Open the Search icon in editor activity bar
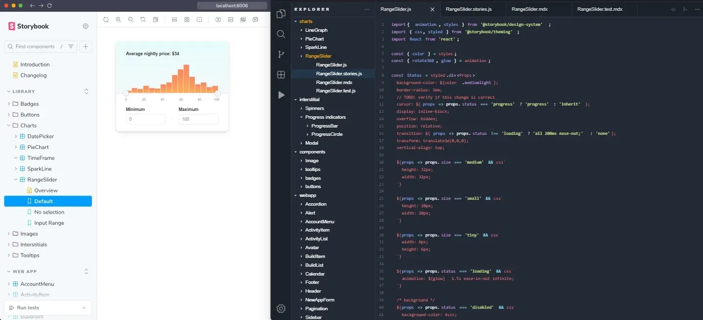 click(281, 34)
